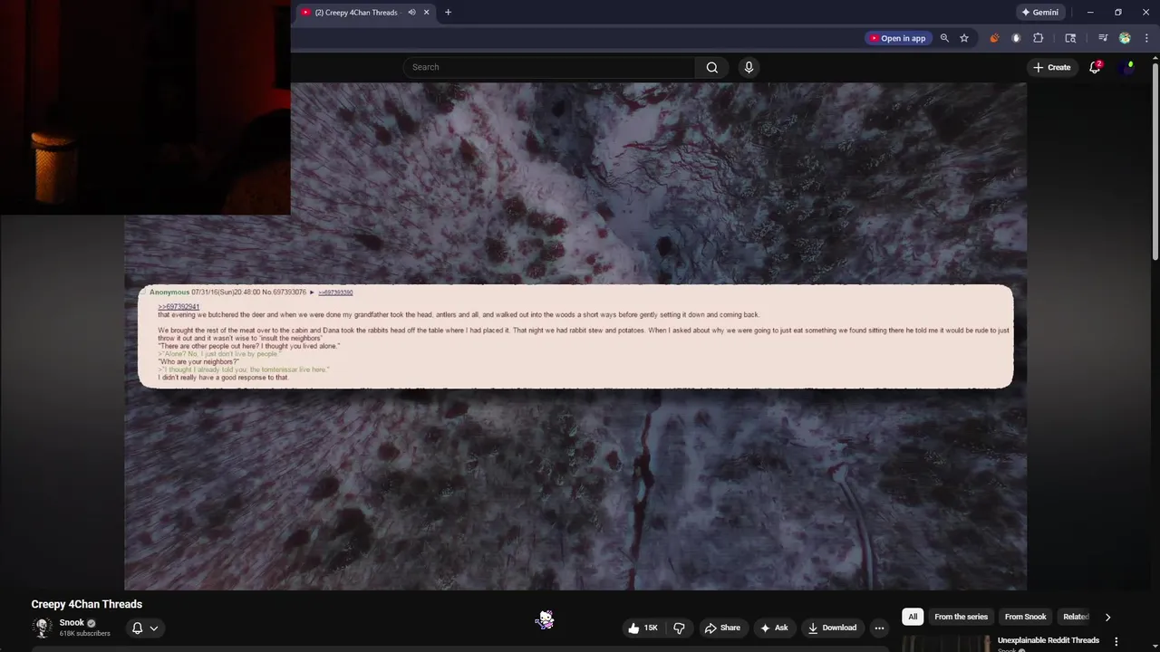Open options menu for Unexplainable Reddit Threads
Viewport: 1160px width, 652px height.
pyautogui.click(x=1116, y=641)
